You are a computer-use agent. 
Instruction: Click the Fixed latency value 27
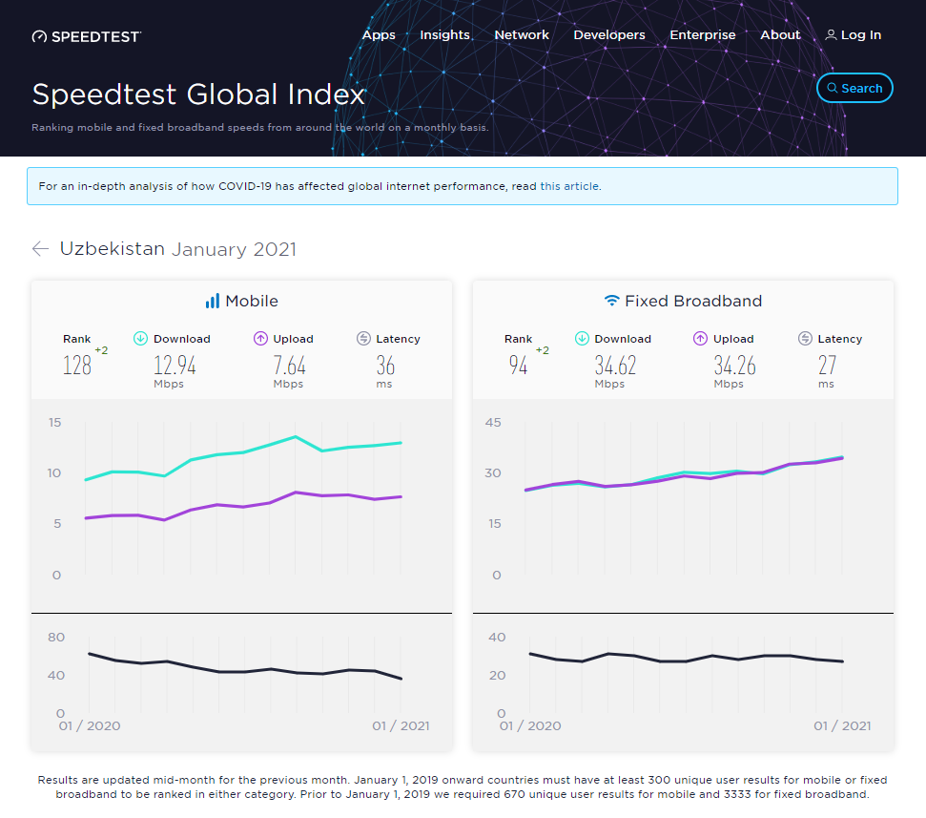coord(827,366)
